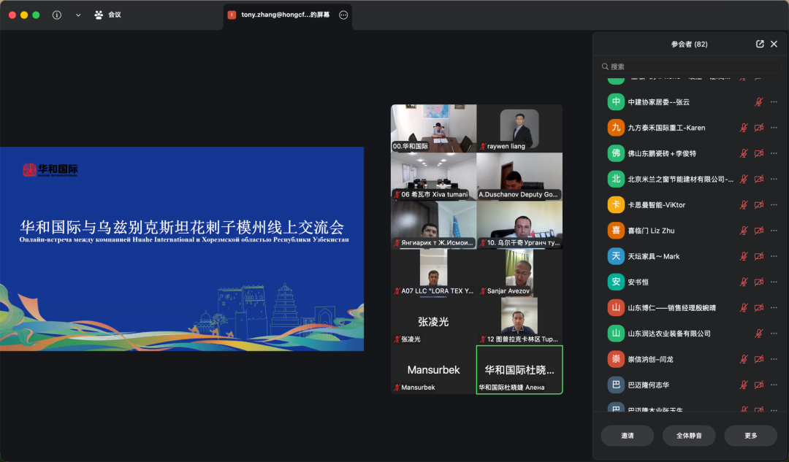Click camera-off icon of 北京米兰之窗节能建材

tap(759, 179)
